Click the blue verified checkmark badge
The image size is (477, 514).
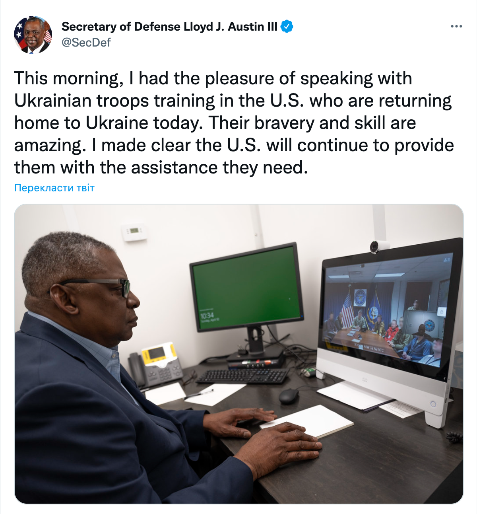tap(287, 27)
